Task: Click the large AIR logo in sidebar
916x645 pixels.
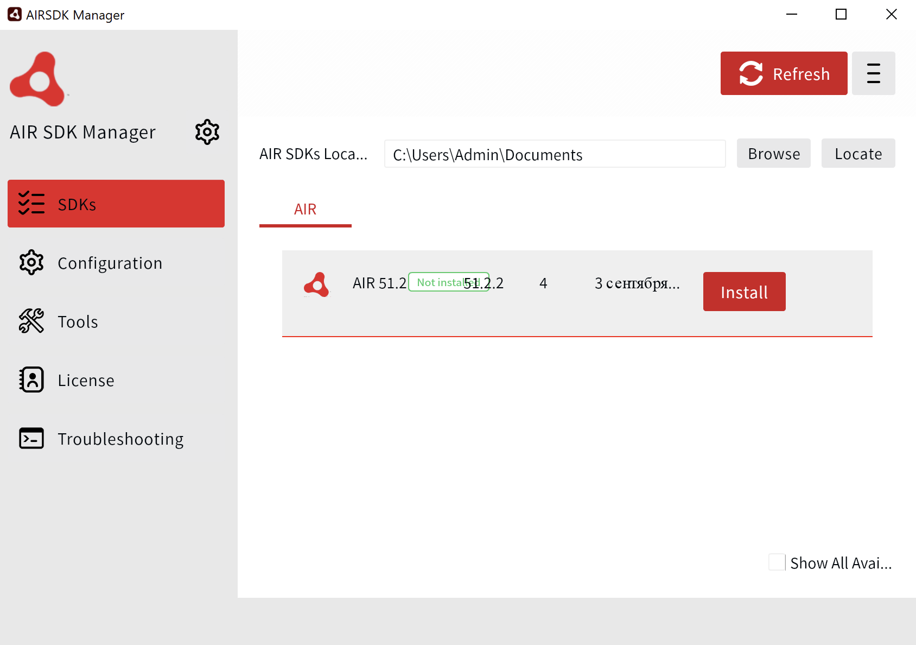Action: click(x=38, y=79)
